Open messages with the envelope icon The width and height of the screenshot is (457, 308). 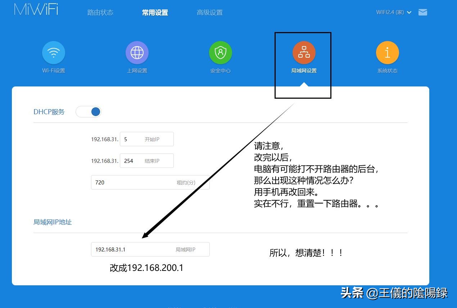point(422,12)
